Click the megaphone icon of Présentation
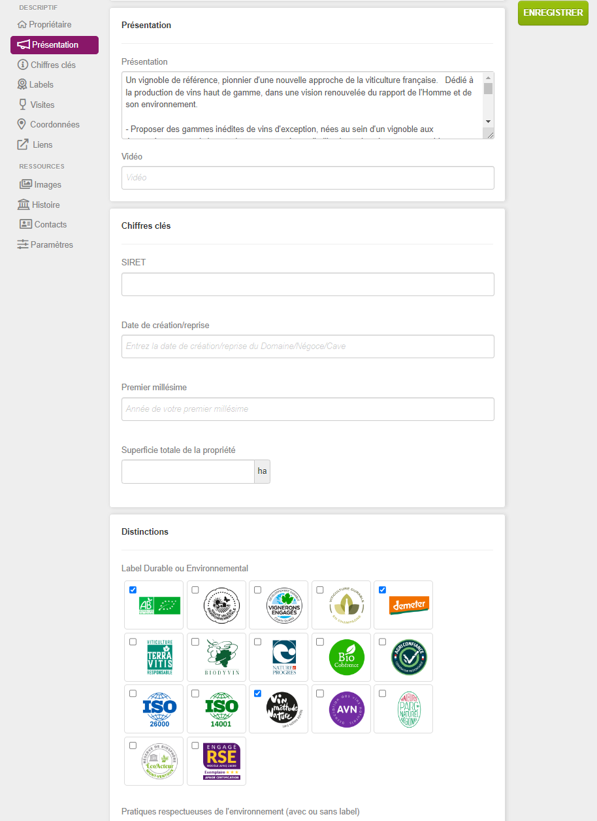Viewport: 597px width, 821px height. [24, 45]
